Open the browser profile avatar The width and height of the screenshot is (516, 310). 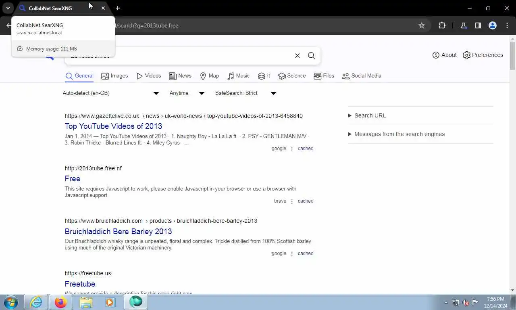click(x=492, y=25)
